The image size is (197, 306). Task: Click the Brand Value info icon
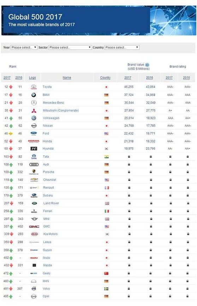tap(147, 65)
